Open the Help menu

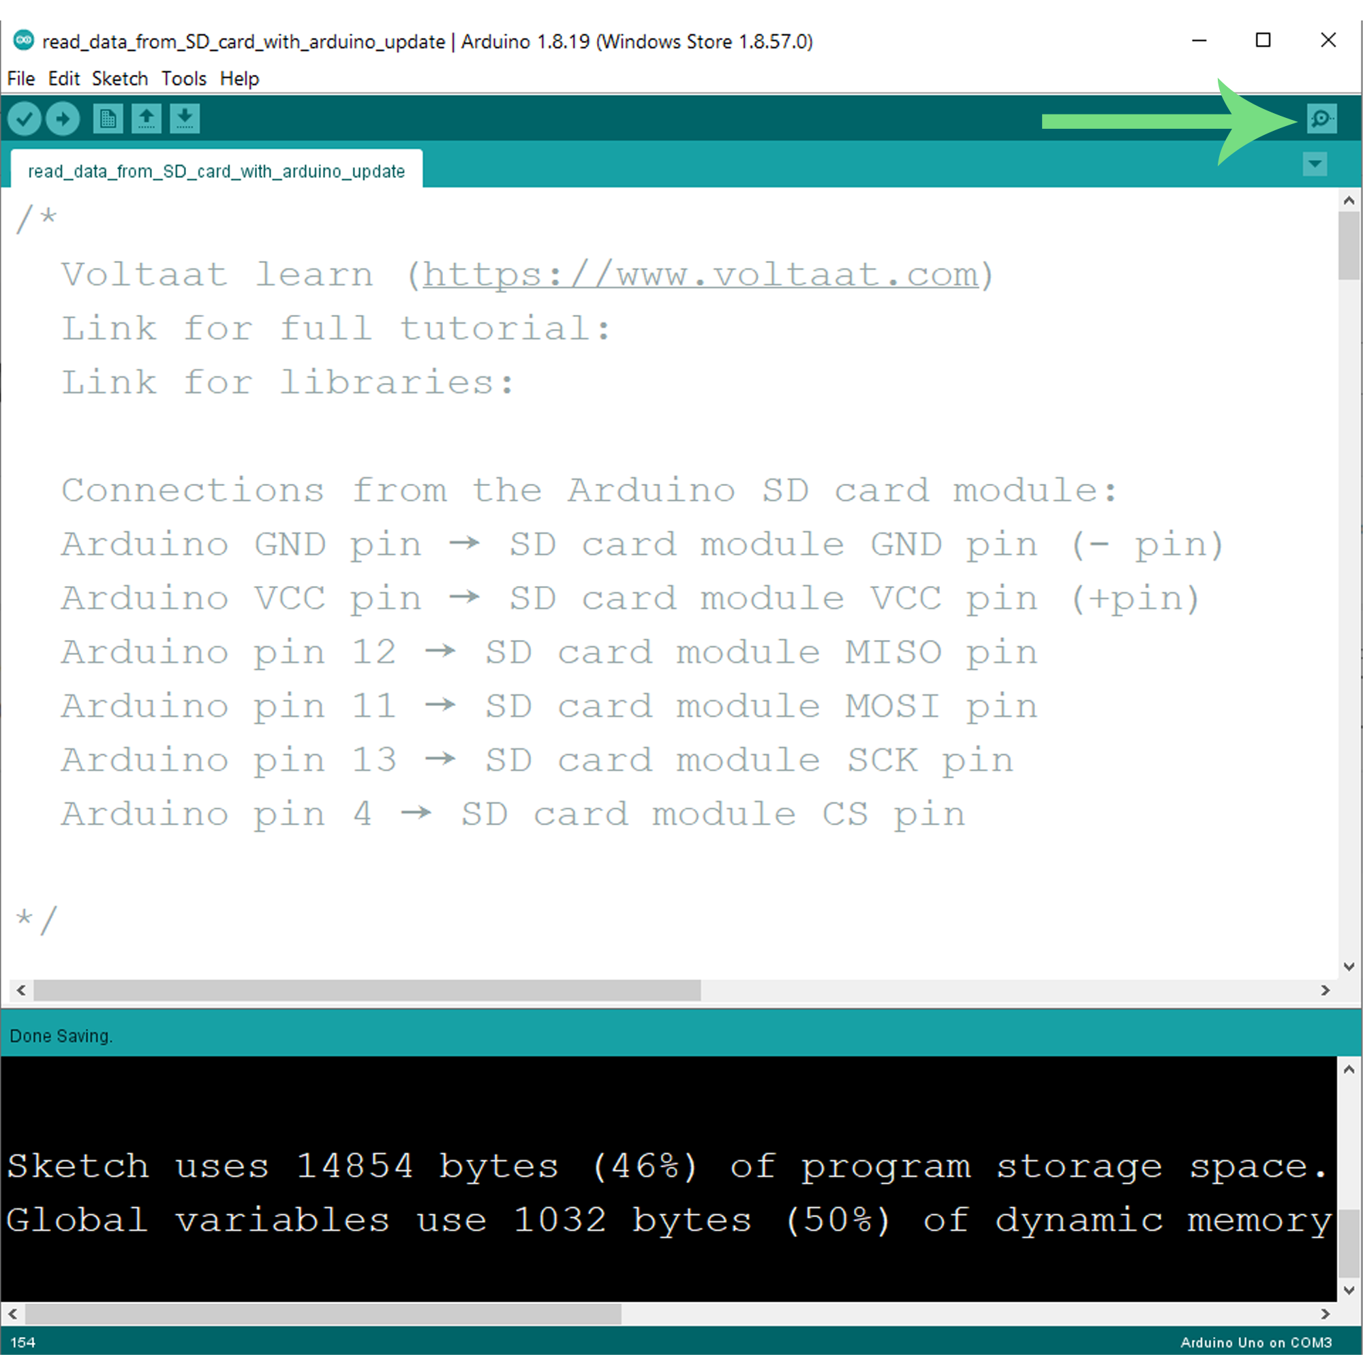coord(239,78)
